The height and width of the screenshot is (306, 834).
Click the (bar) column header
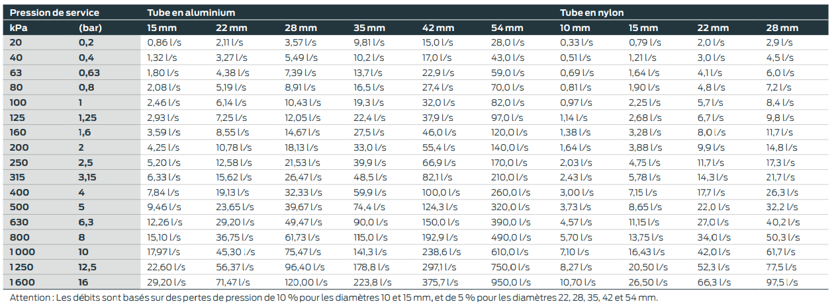pos(89,28)
